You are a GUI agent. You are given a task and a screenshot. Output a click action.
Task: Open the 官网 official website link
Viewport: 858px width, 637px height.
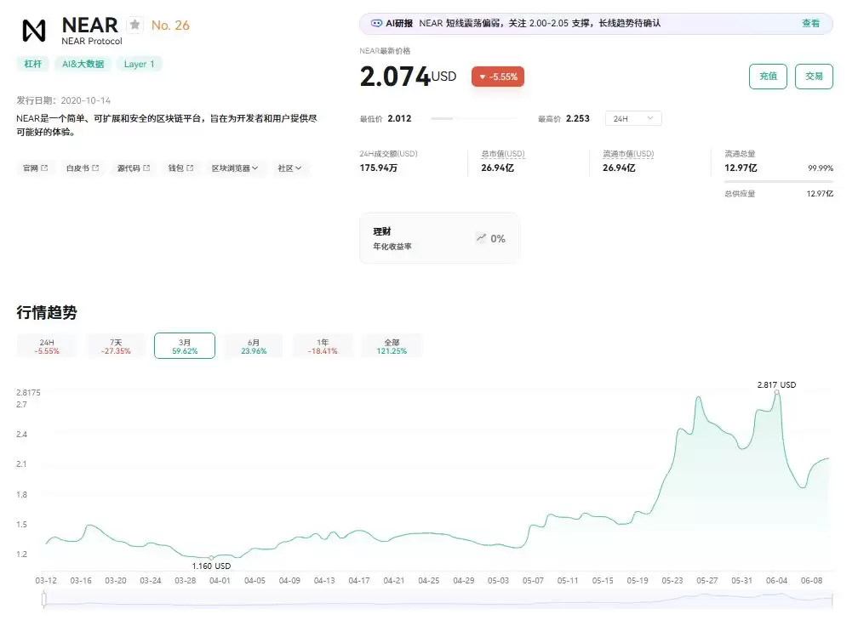pyautogui.click(x=35, y=168)
